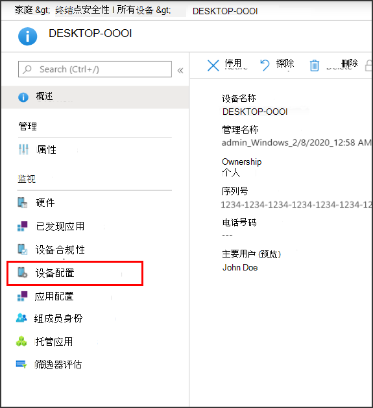Open 属性 properties page
This screenshot has height=408, width=373.
(46, 150)
